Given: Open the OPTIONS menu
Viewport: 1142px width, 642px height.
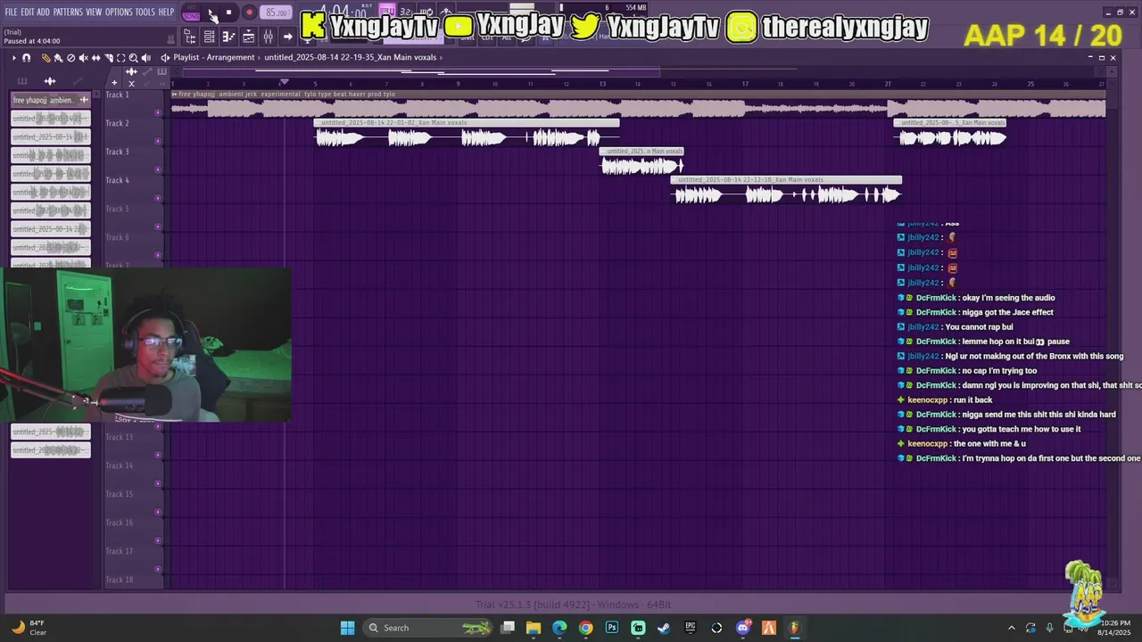Looking at the screenshot, I should click(119, 12).
